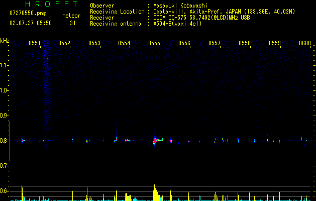Click the Receiving antenna label
Image resolution: width=316 pixels, height=201 pixels.
tap(116, 24)
